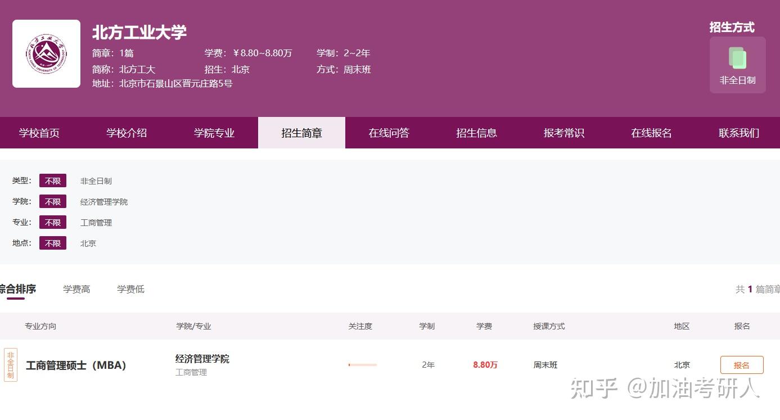Click the 经济管理学院 text in the MBA row

coord(202,359)
